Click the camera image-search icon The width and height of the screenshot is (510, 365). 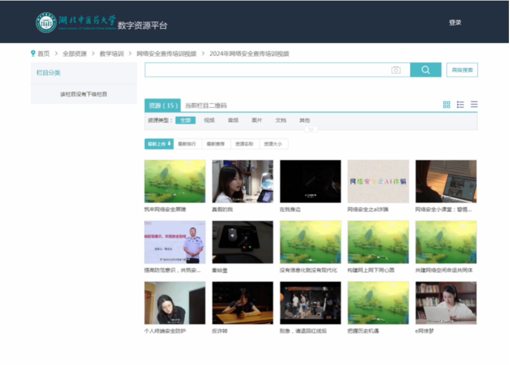tap(396, 70)
